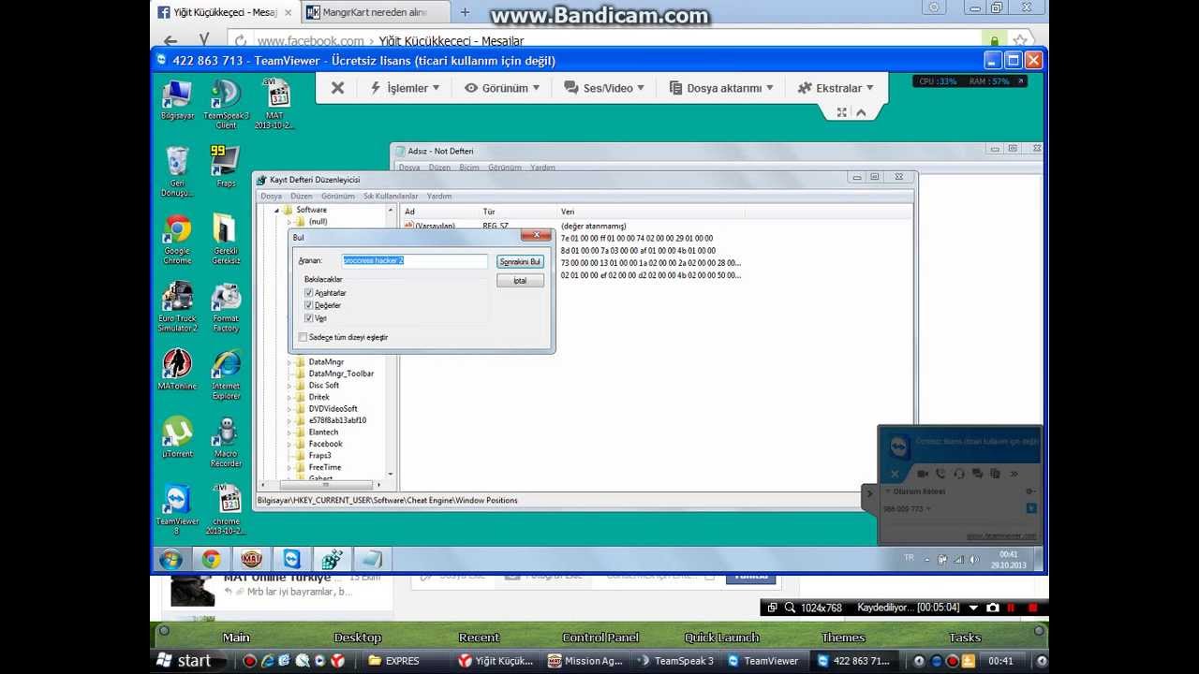Viewport: 1199px width, 674px height.
Task: Start a video call in TeamViewer panel
Action: pos(923,475)
